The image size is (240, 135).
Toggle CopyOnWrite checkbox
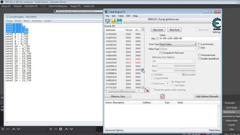tap(153, 78)
